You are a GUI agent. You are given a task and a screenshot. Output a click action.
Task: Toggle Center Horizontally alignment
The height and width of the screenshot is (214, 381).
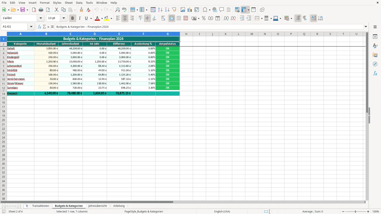click(125, 18)
